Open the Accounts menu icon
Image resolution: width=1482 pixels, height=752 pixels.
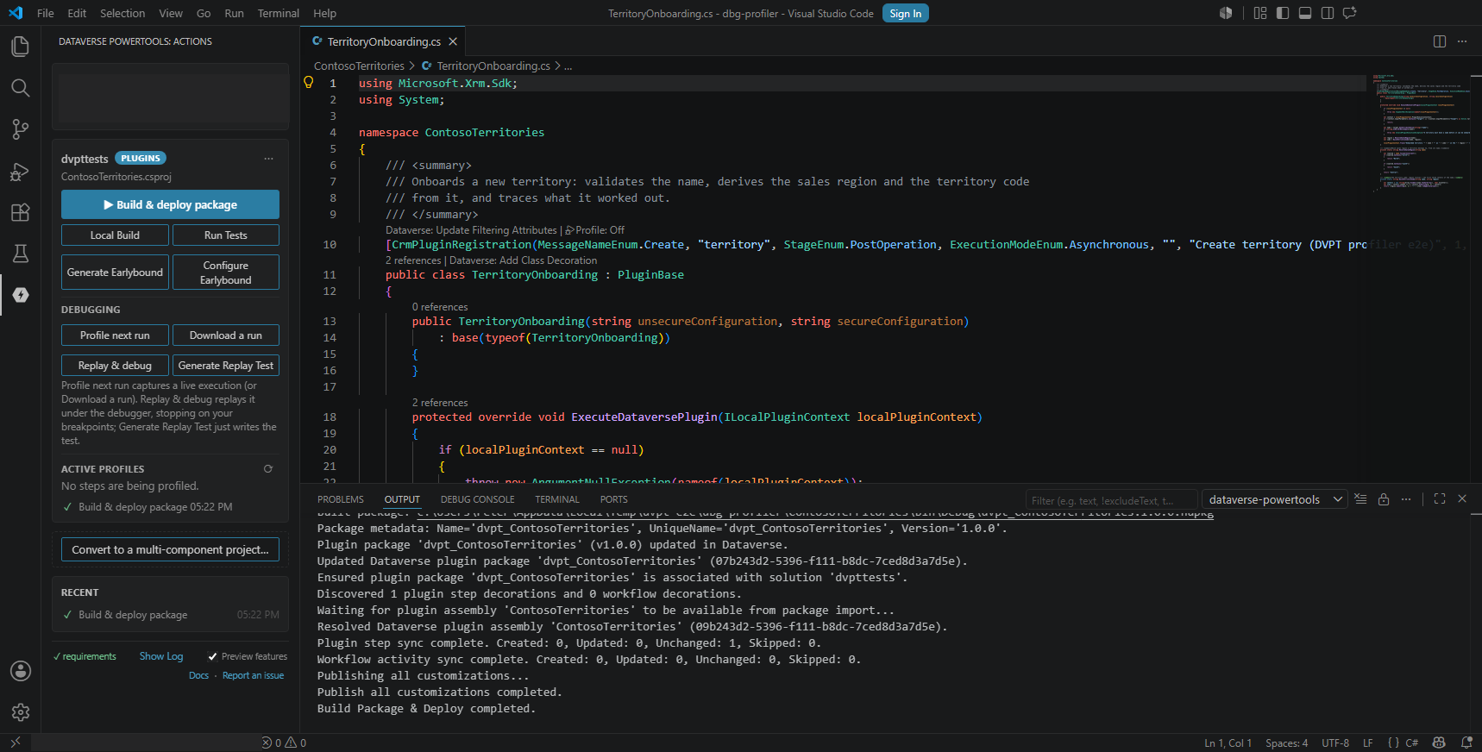point(20,671)
